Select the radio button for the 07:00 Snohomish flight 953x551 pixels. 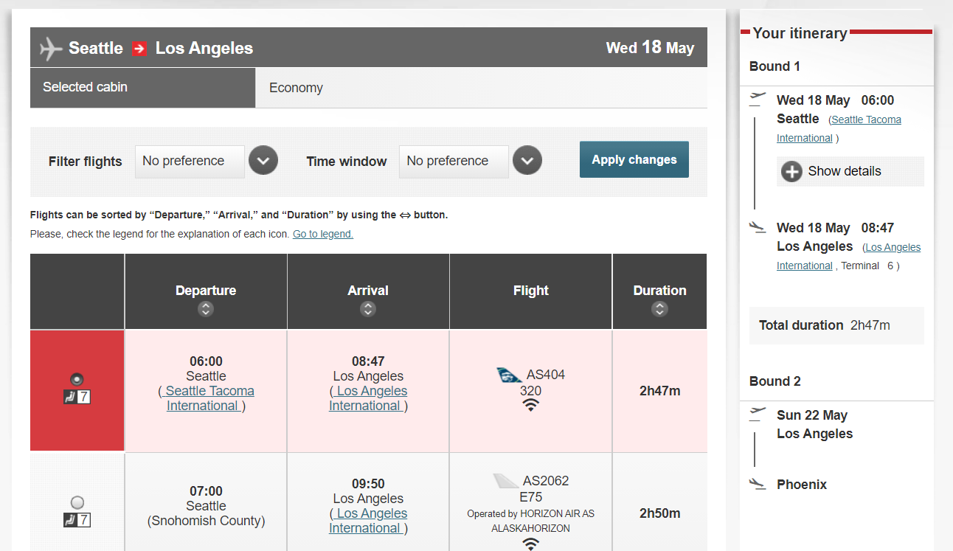(x=77, y=502)
